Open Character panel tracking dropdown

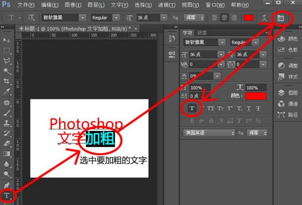(x=263, y=64)
